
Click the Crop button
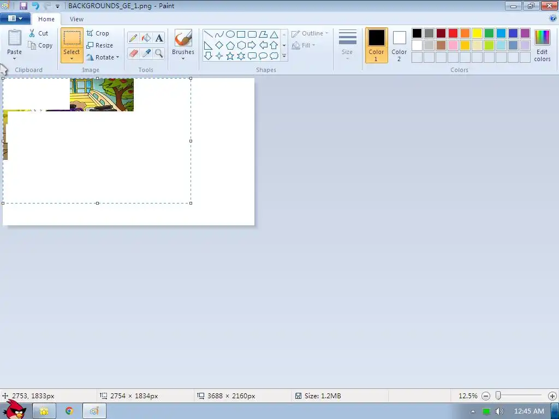click(98, 33)
